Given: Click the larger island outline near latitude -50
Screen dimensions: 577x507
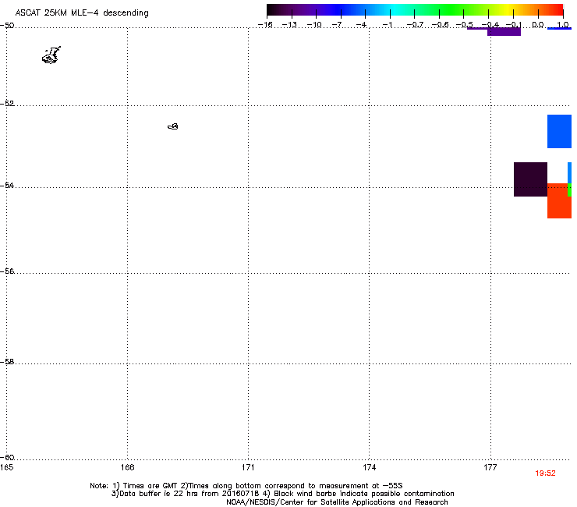Looking at the screenshot, I should point(51,55).
